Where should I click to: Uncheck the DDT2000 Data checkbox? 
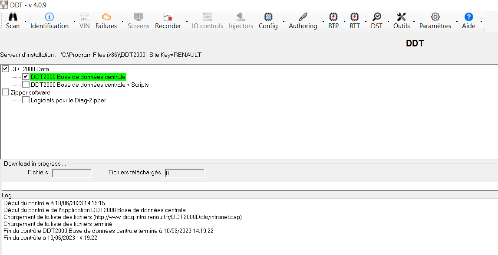(x=5, y=69)
